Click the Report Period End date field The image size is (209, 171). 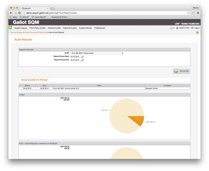point(75,60)
